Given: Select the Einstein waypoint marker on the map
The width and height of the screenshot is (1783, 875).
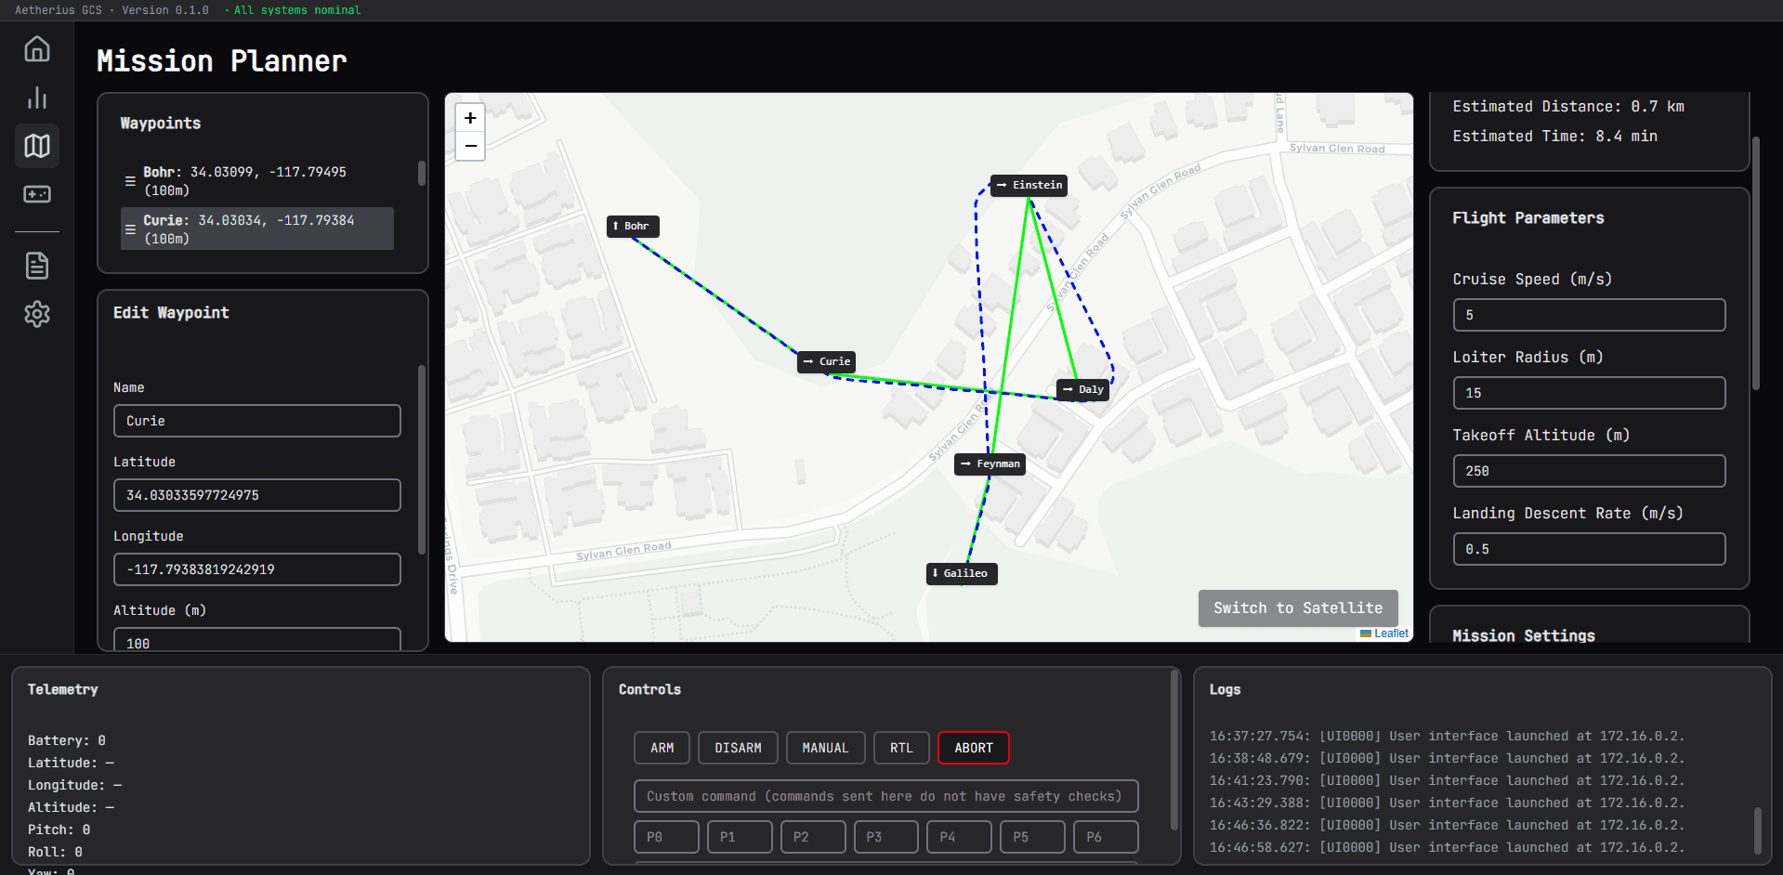Looking at the screenshot, I should pos(1029,185).
